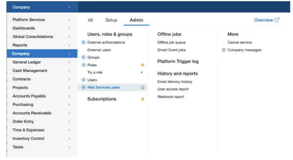
Task: Open Users list link
Action: [92, 80]
